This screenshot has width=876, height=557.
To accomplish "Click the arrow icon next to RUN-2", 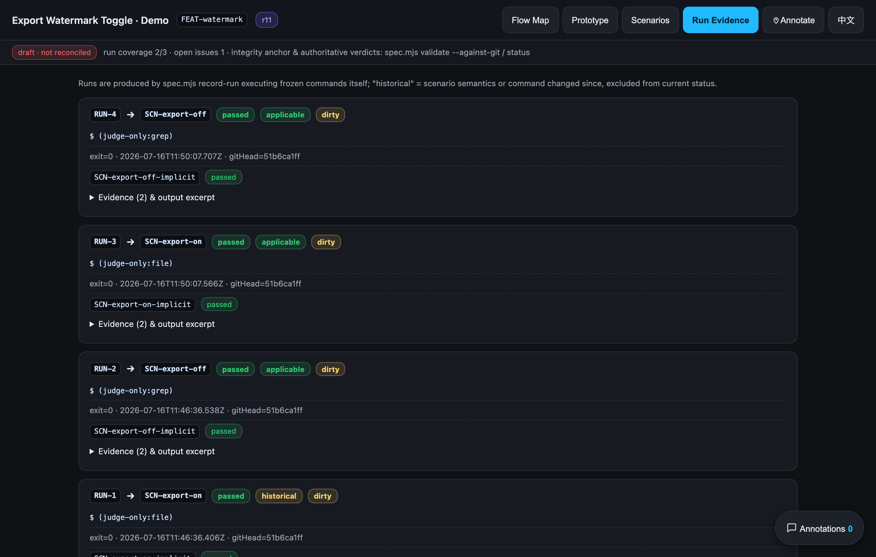I will (130, 369).
